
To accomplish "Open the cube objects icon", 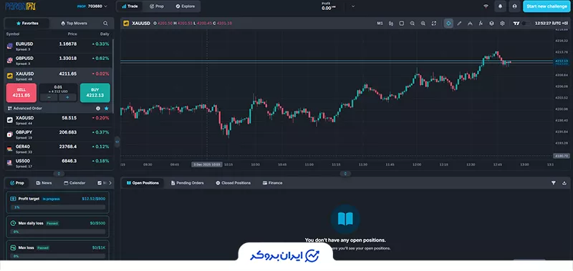I will 491,24.
